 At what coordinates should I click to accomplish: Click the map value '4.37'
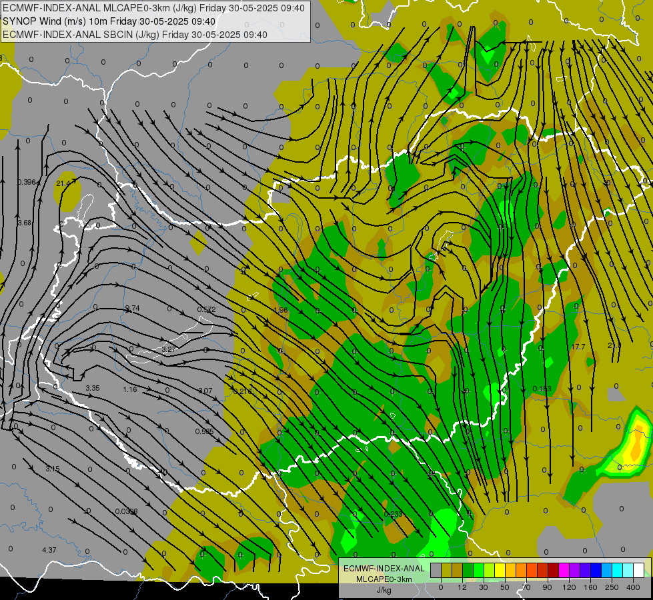point(49,549)
